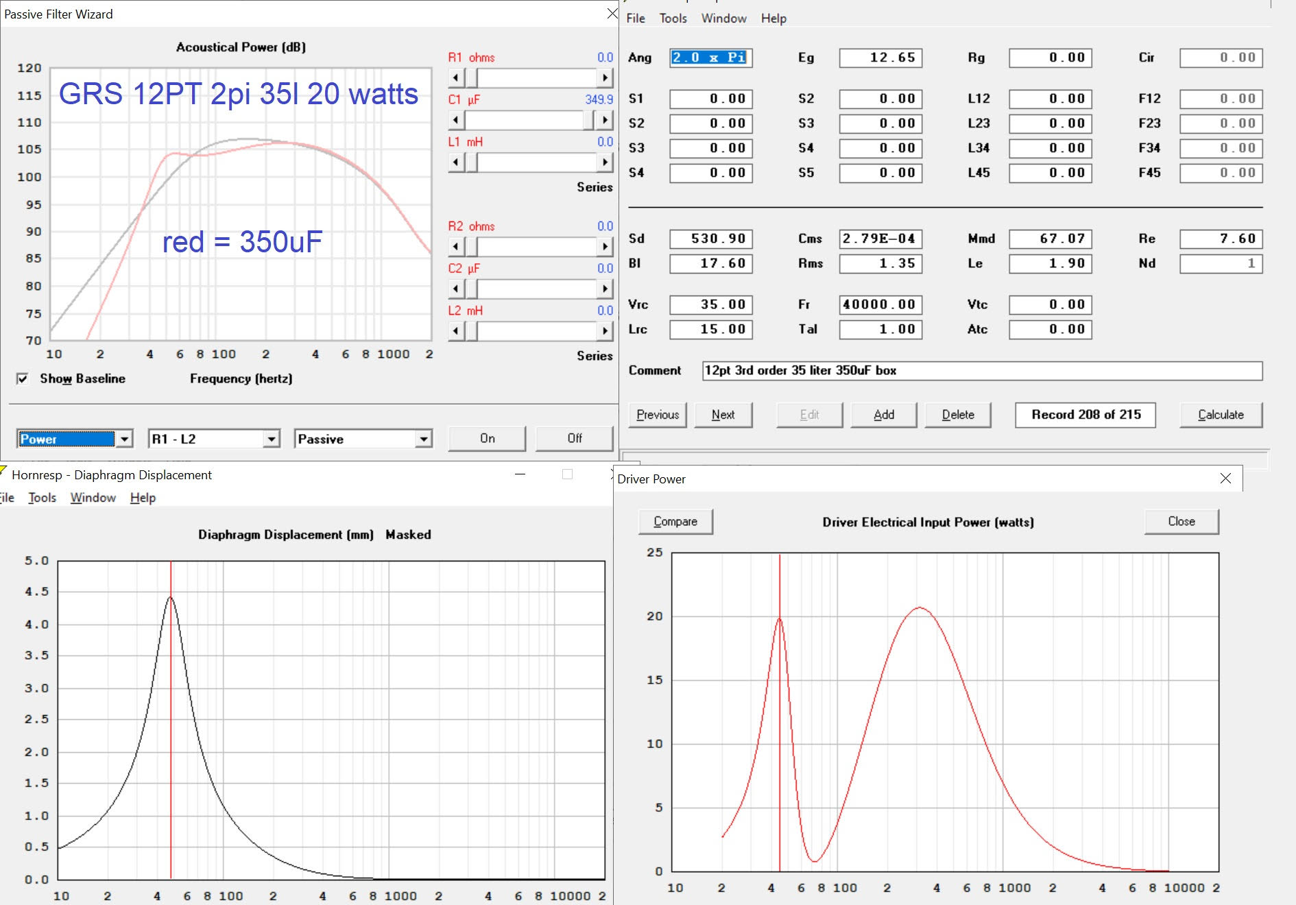Uncheck the Show Baseline checkbox
The image size is (1296, 905).
tap(23, 378)
